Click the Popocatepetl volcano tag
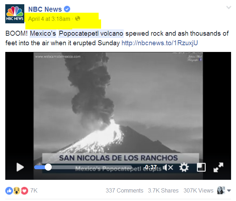Image resolution: width=236 pixels, height=201 pixels. [91, 34]
